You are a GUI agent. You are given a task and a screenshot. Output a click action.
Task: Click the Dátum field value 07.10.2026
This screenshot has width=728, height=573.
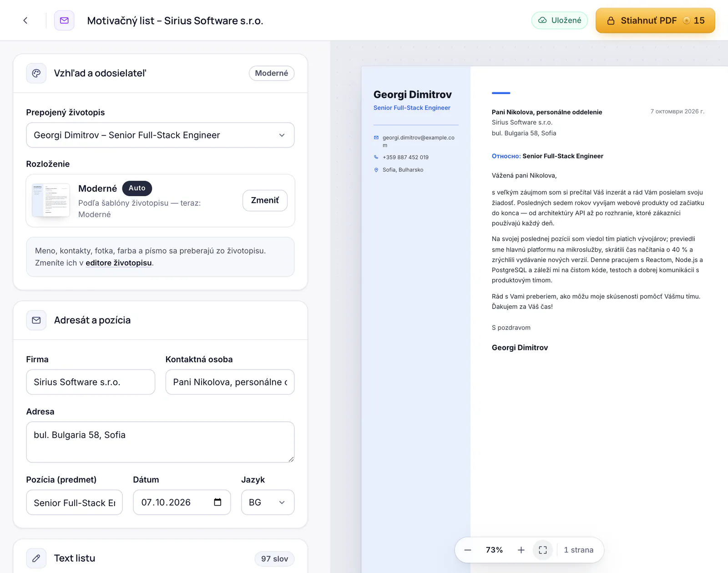[166, 502]
